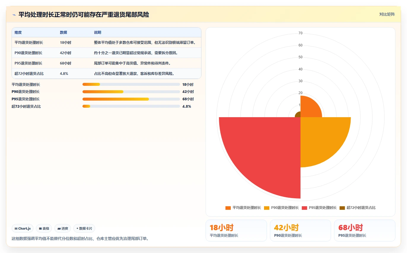This screenshot has height=253, width=407.
Task: Click description starting 整体平均值处于多数仓库
Action: (x=145, y=43)
